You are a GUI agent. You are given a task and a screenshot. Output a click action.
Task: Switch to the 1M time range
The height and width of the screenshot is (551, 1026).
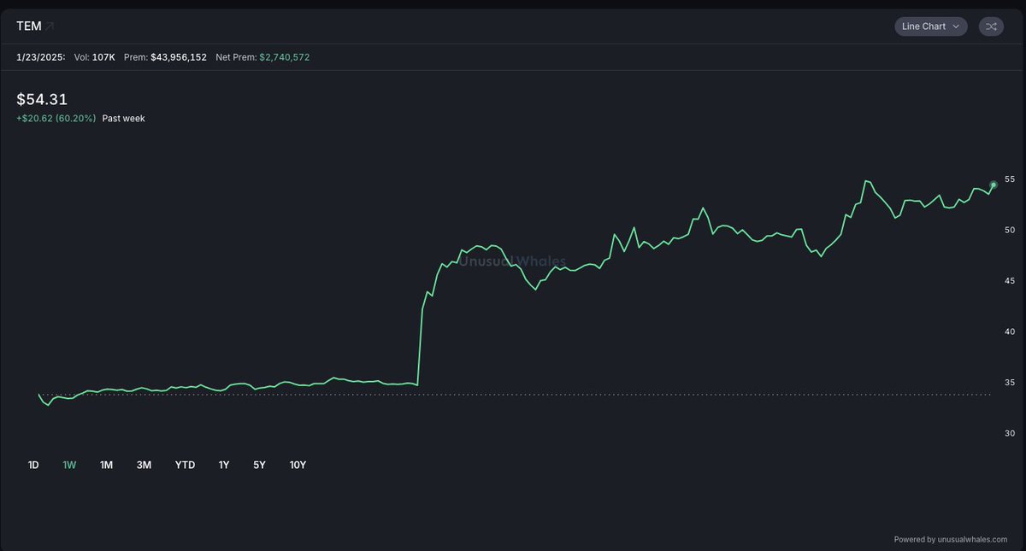[x=106, y=465]
